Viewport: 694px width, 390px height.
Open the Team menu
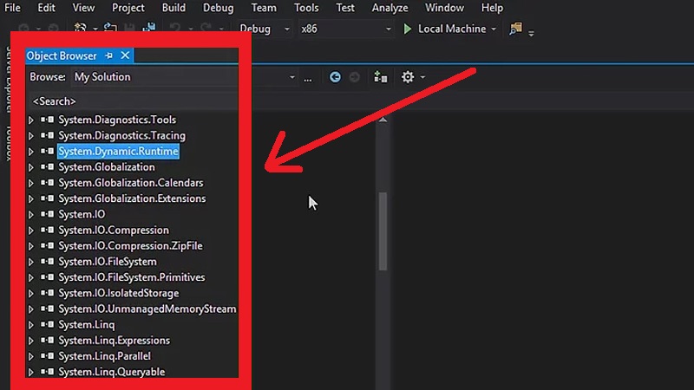coord(264,8)
